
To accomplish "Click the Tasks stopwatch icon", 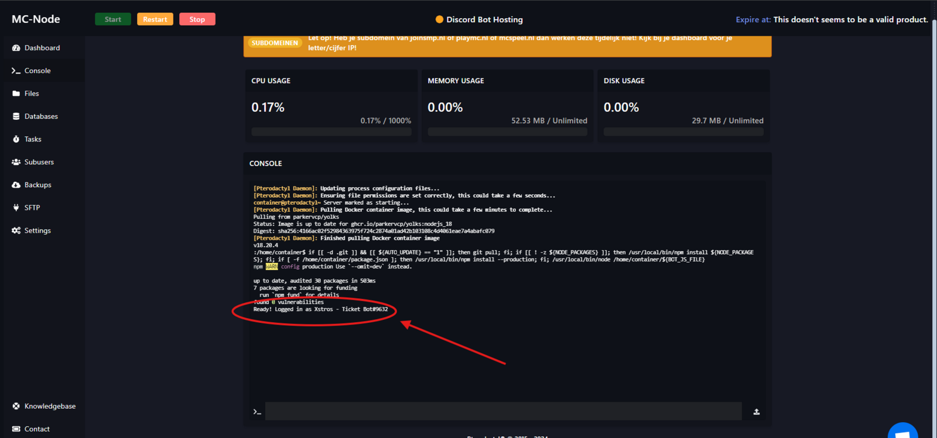I will (x=16, y=139).
